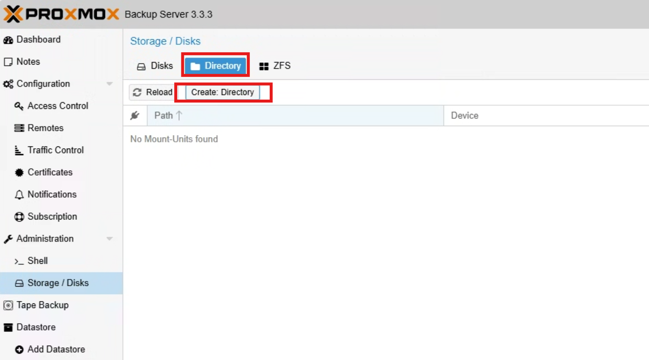Collapse the Configuration section arrow

(x=110, y=84)
